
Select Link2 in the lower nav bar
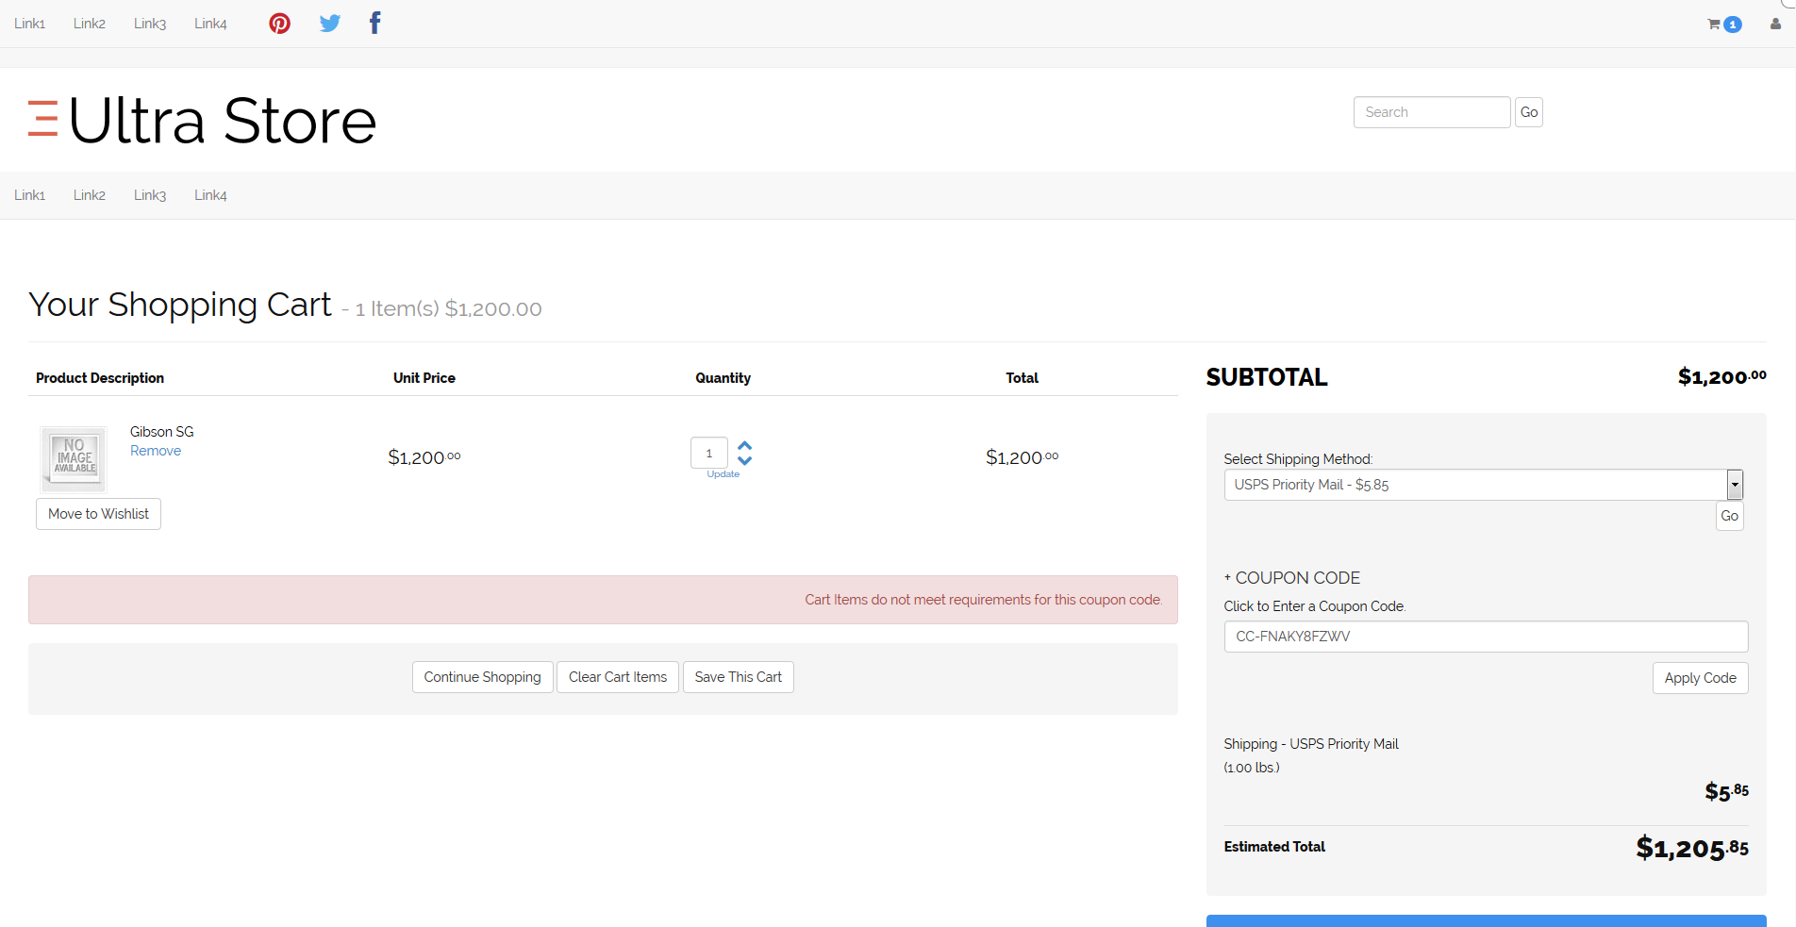click(x=90, y=195)
